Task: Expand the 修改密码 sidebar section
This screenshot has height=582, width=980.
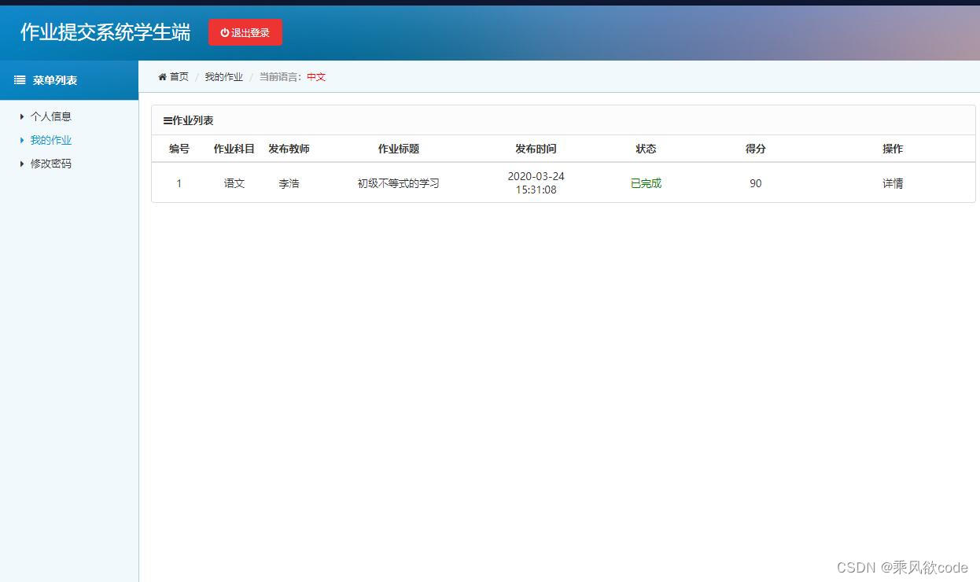Action: (x=49, y=163)
